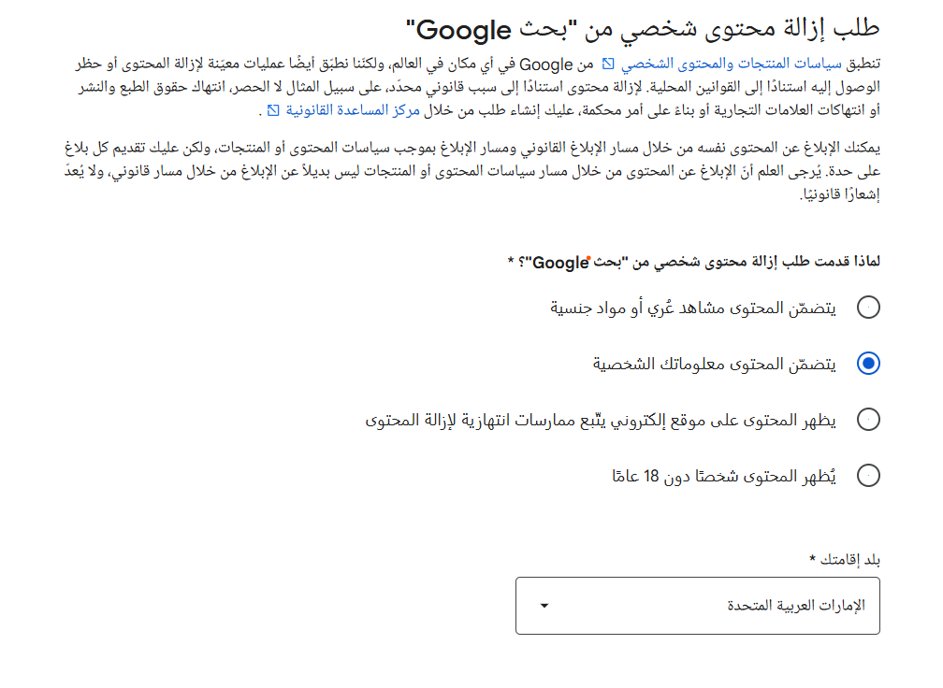This screenshot has width=943, height=688.
Task: Click the external-link icon beside سياسات المنتجات والمحتوى الشخصي
Action: pos(608,64)
